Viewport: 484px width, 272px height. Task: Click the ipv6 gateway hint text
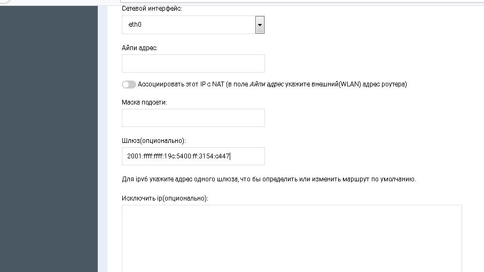point(269,179)
